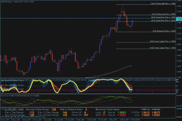Screen dimensions: 182x121
Task: Click the Room DN value 107
Action: pyautogui.click(x=86, y=115)
